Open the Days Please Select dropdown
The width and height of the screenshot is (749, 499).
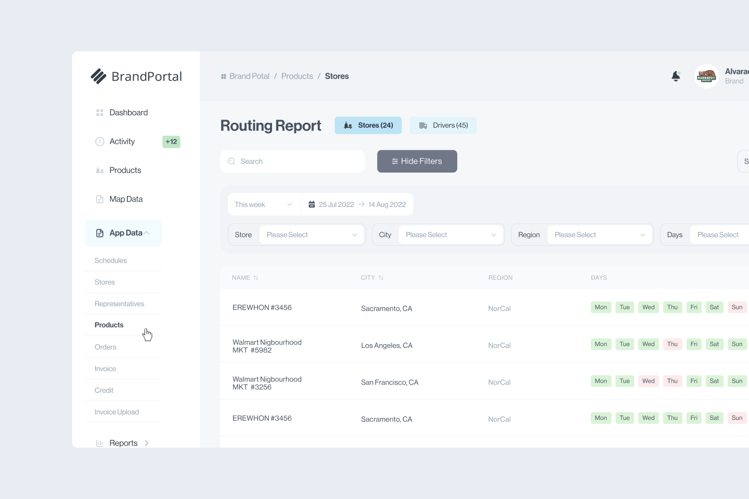pyautogui.click(x=720, y=235)
